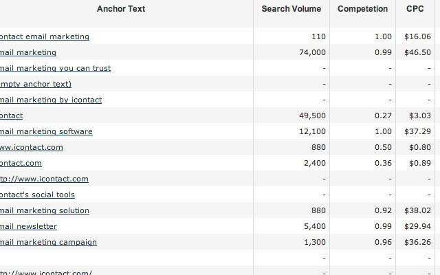The width and height of the screenshot is (440, 275).
Task: Select the 110 search volume cell
Action: pyautogui.click(x=318, y=36)
